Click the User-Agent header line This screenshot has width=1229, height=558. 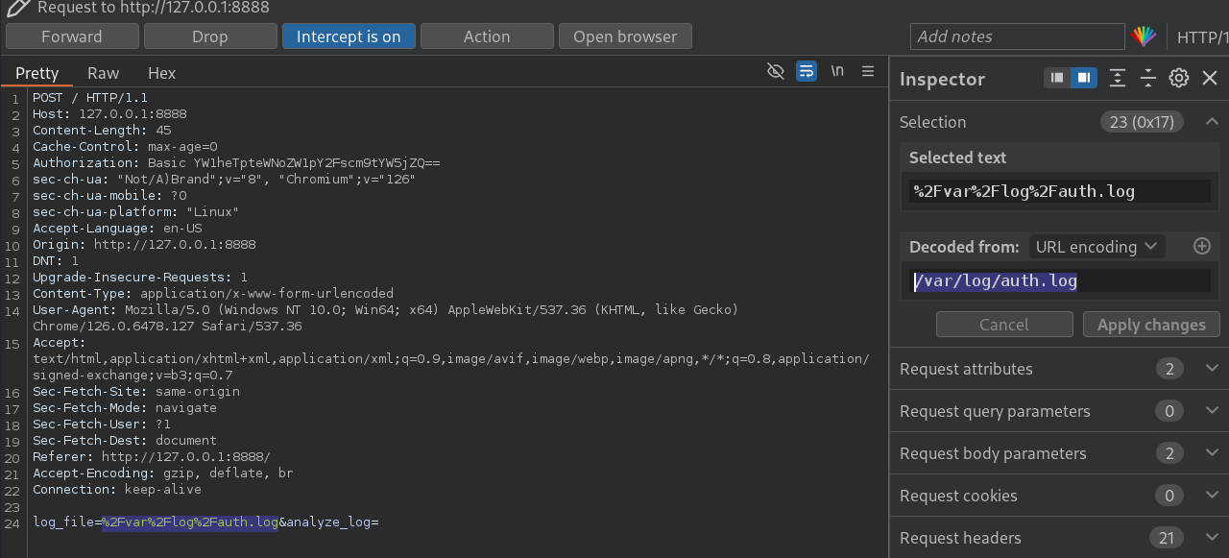pyautogui.click(x=385, y=318)
